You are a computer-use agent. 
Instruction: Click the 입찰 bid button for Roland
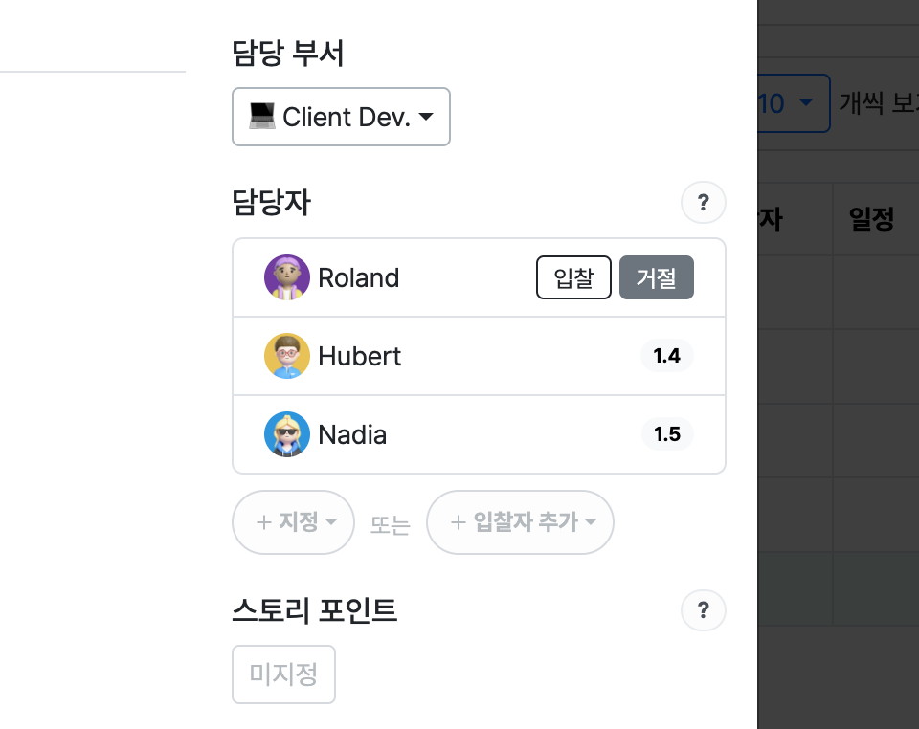click(573, 277)
